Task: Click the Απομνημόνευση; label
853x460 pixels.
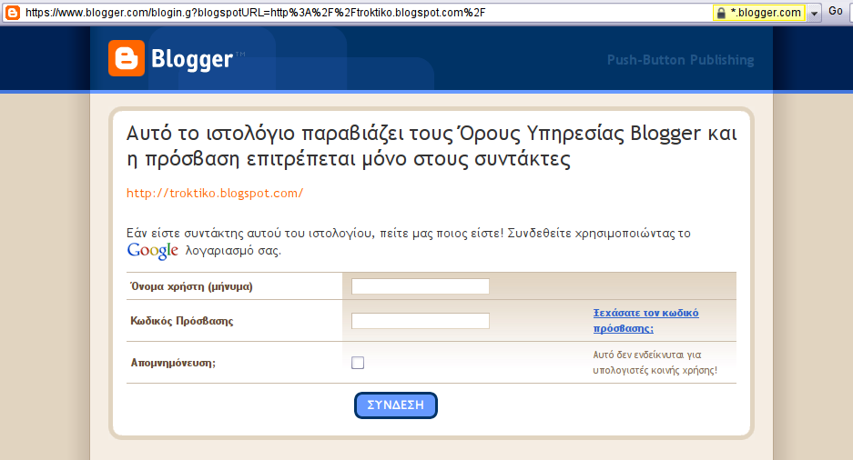Action: click(173, 363)
